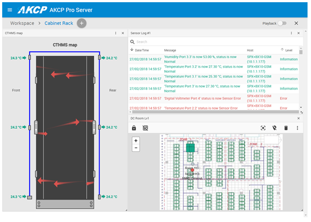The width and height of the screenshot is (311, 222).
Task: Click Sensor Log scroll down arrow
Action: pyautogui.click(x=301, y=107)
